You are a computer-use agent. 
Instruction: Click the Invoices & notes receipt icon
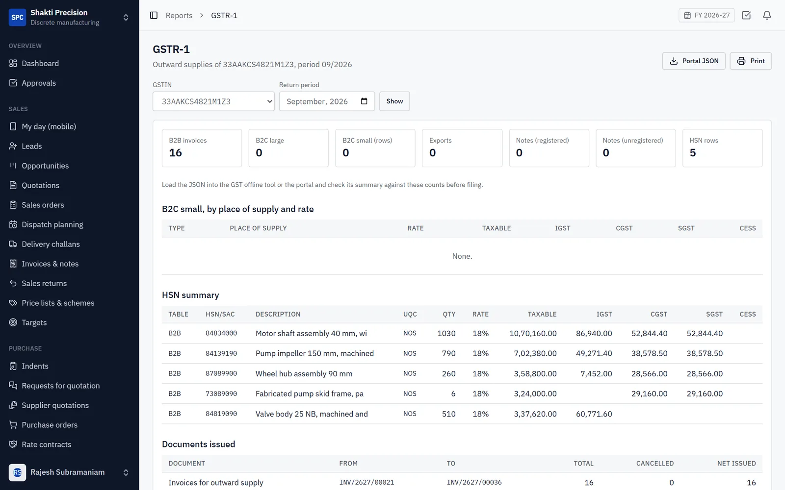click(13, 264)
